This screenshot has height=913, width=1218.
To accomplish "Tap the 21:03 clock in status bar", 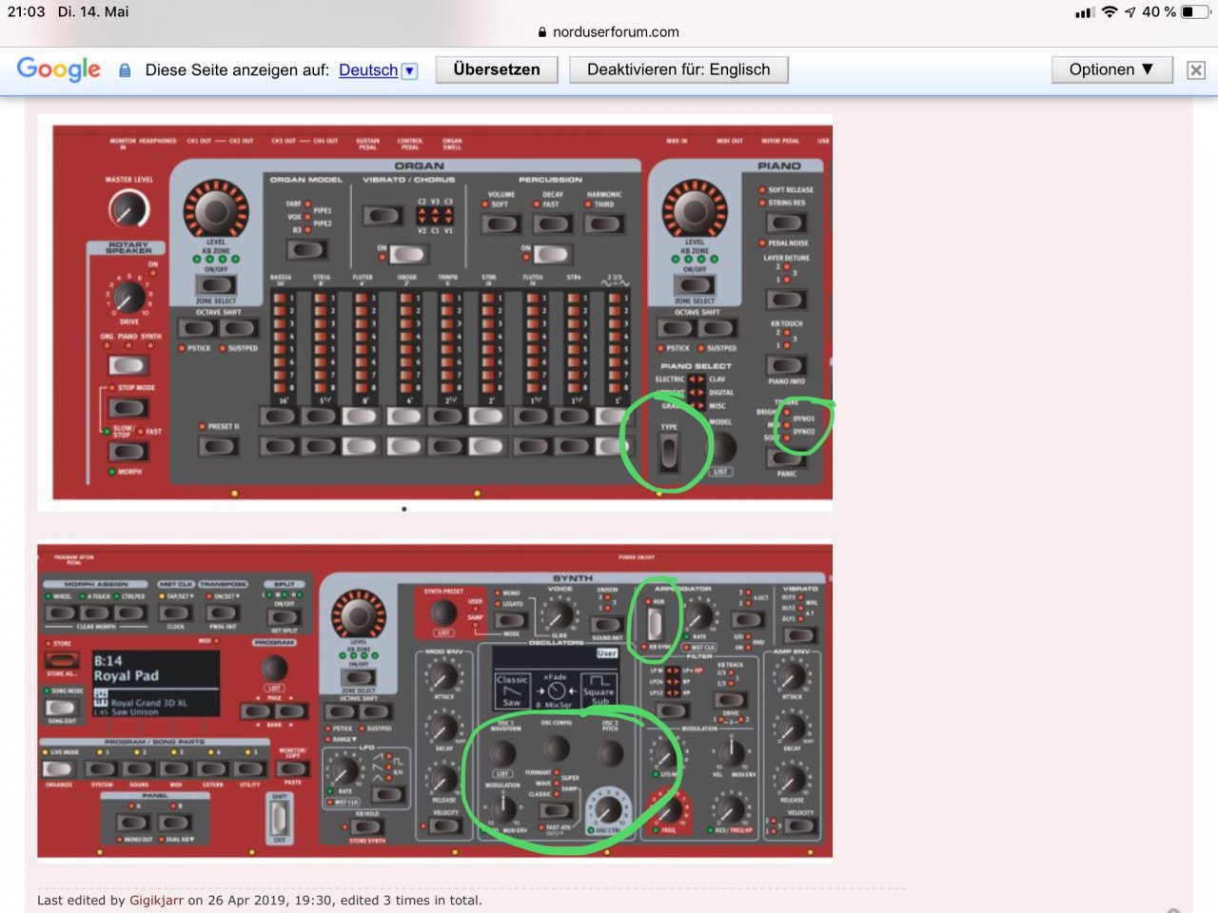I will (27, 11).
